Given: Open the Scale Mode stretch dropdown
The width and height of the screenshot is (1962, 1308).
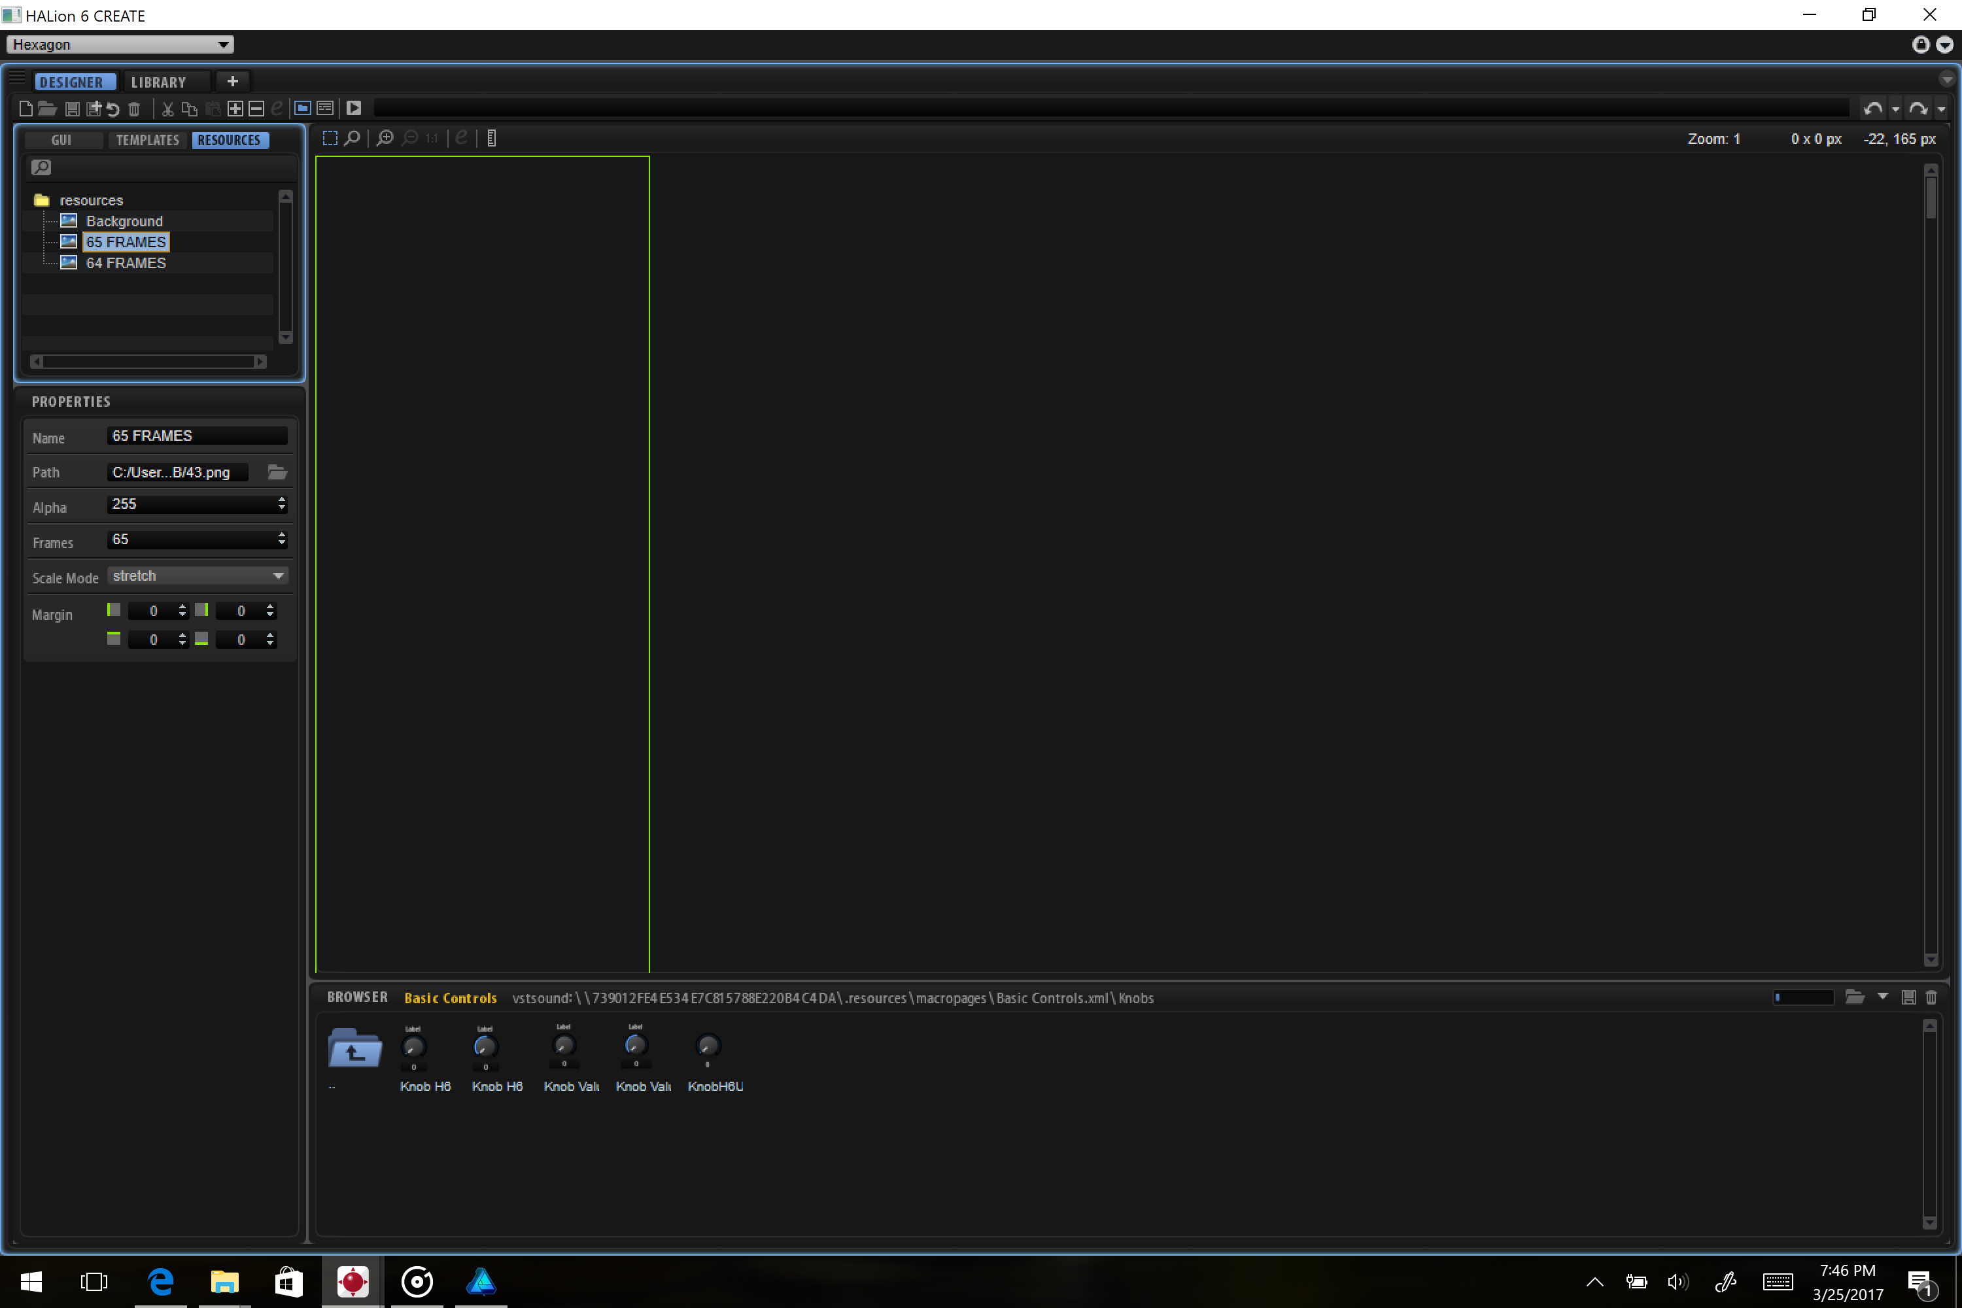Looking at the screenshot, I should (198, 576).
